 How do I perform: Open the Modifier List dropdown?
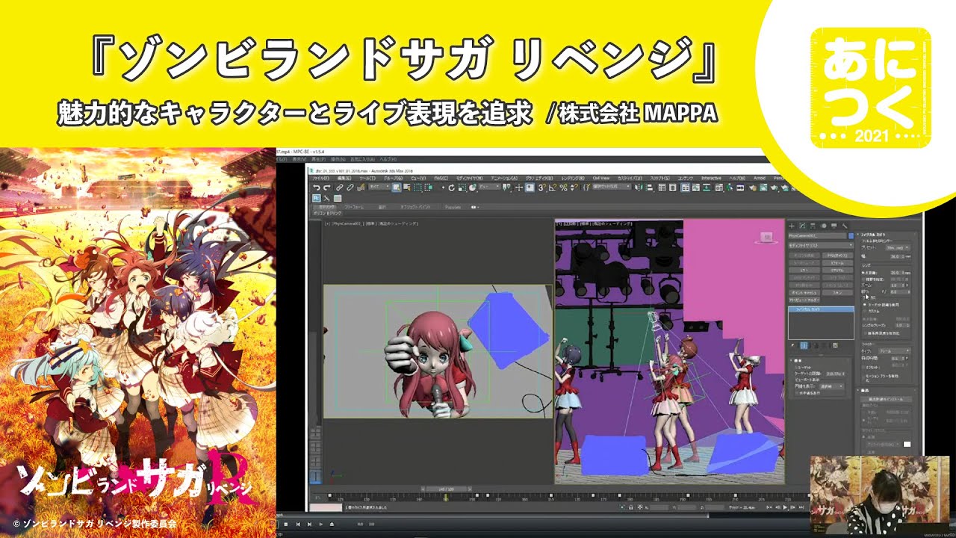(821, 245)
